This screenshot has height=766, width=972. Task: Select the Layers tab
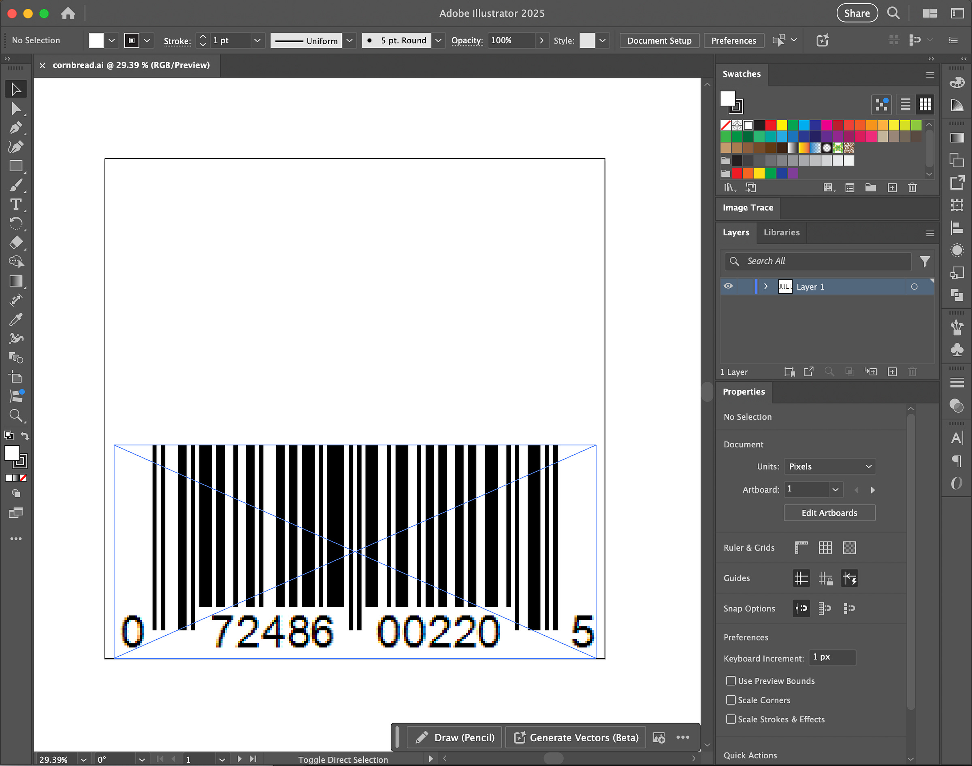pyautogui.click(x=735, y=232)
